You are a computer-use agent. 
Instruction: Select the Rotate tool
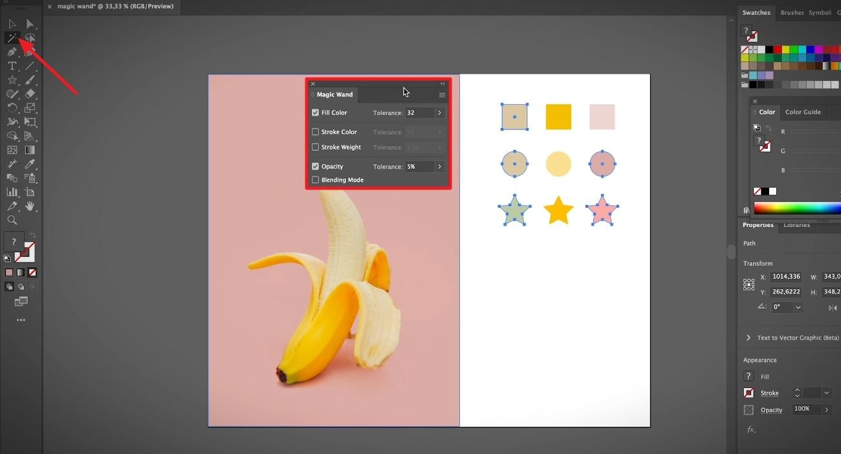click(12, 108)
